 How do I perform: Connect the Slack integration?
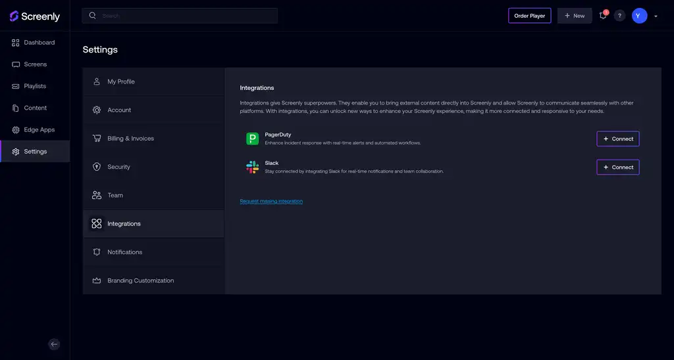tap(617, 168)
